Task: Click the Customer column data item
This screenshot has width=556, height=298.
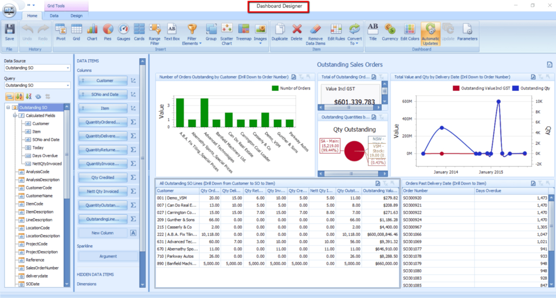Action: coord(102,80)
